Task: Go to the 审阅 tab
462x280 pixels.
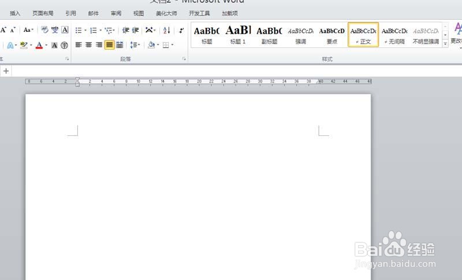Action: [116, 13]
